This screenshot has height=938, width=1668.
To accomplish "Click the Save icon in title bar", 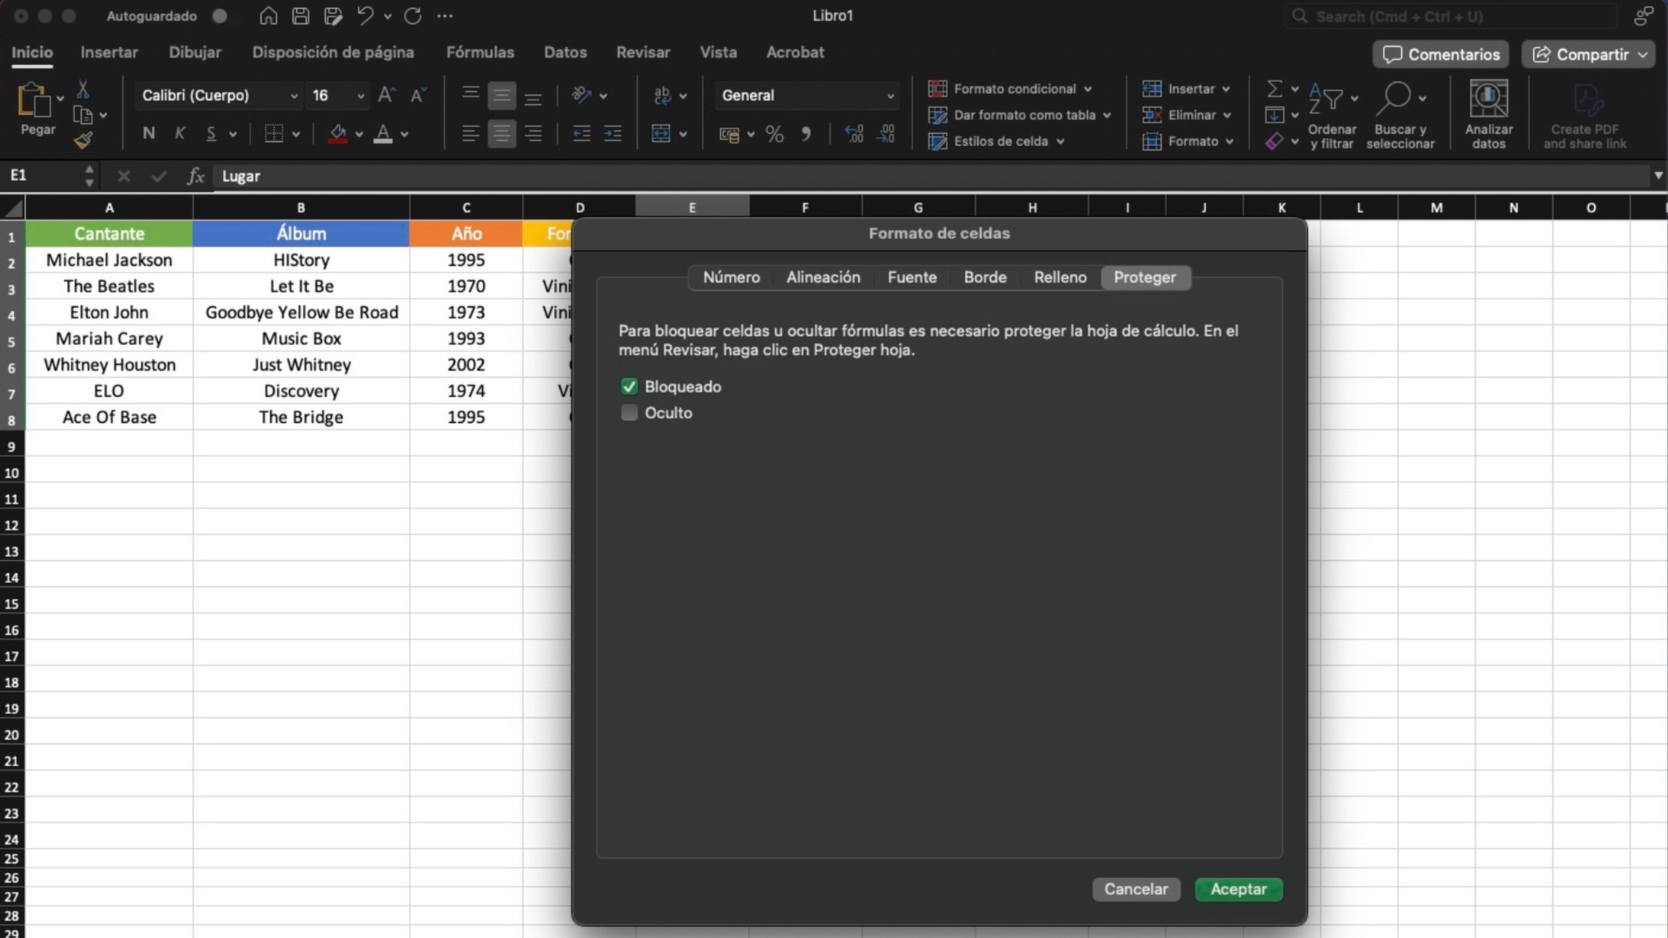I will click(301, 16).
